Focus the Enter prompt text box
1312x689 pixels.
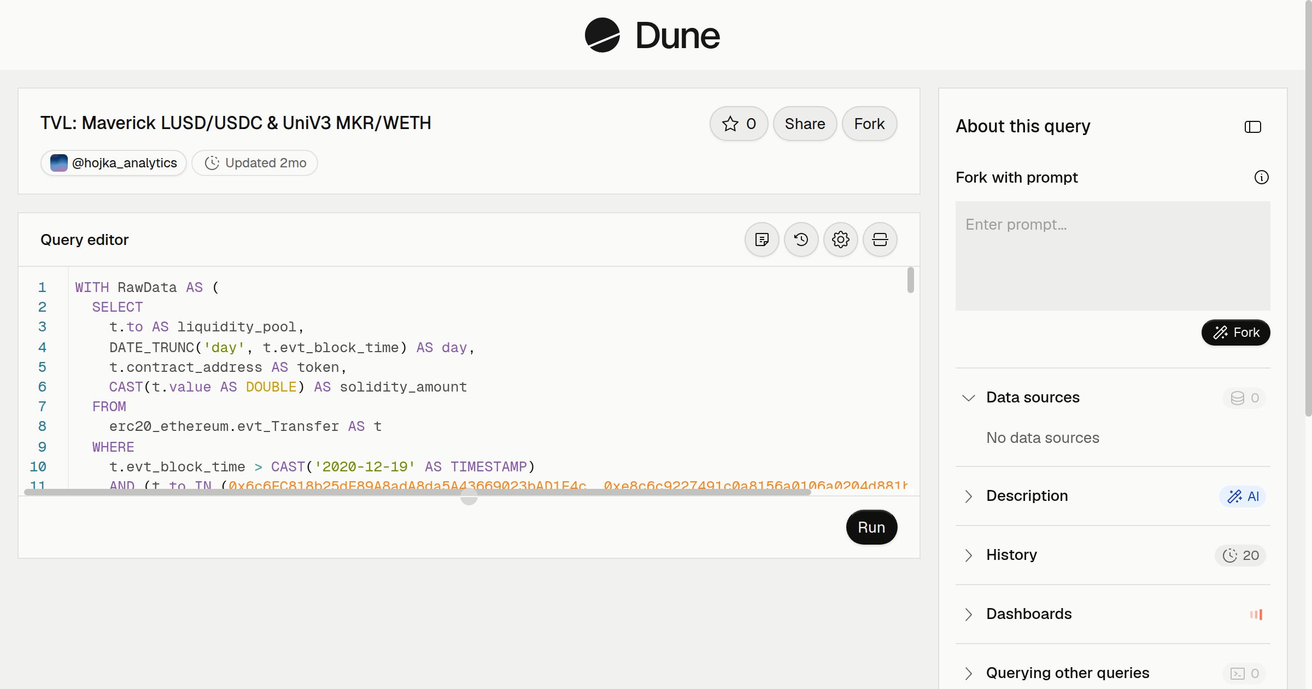tap(1113, 256)
